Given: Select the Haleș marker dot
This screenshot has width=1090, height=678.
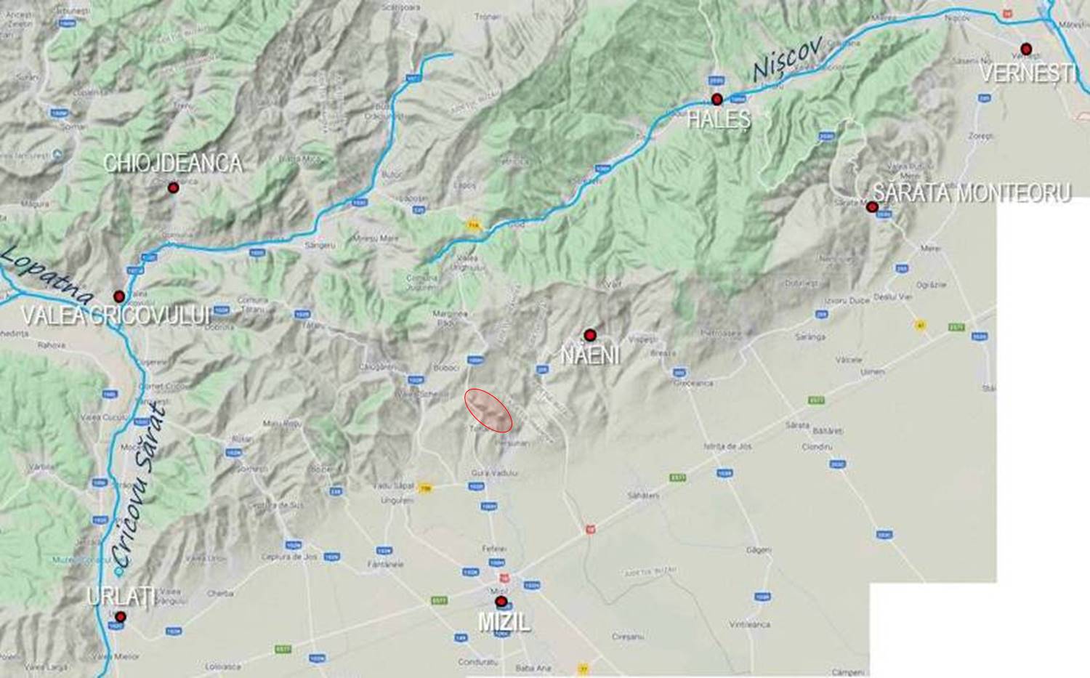Looking at the screenshot, I should click(x=717, y=100).
